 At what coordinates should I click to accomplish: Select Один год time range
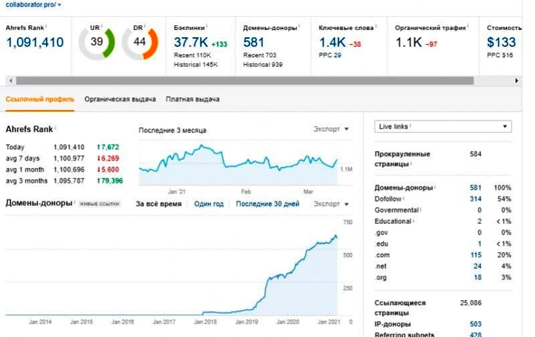coord(209,204)
